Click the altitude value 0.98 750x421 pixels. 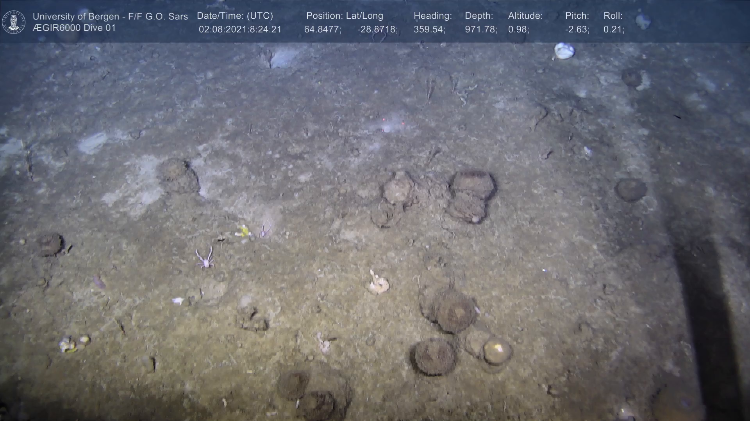[x=518, y=30]
